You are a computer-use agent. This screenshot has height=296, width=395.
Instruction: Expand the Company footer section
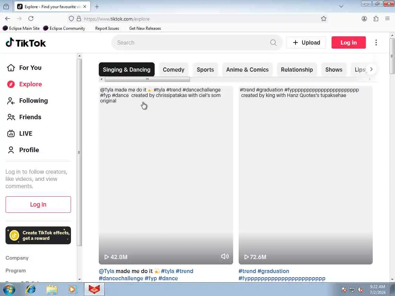17,258
